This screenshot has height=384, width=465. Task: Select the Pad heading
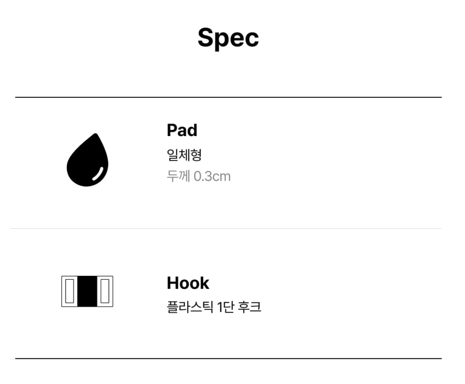(x=182, y=130)
